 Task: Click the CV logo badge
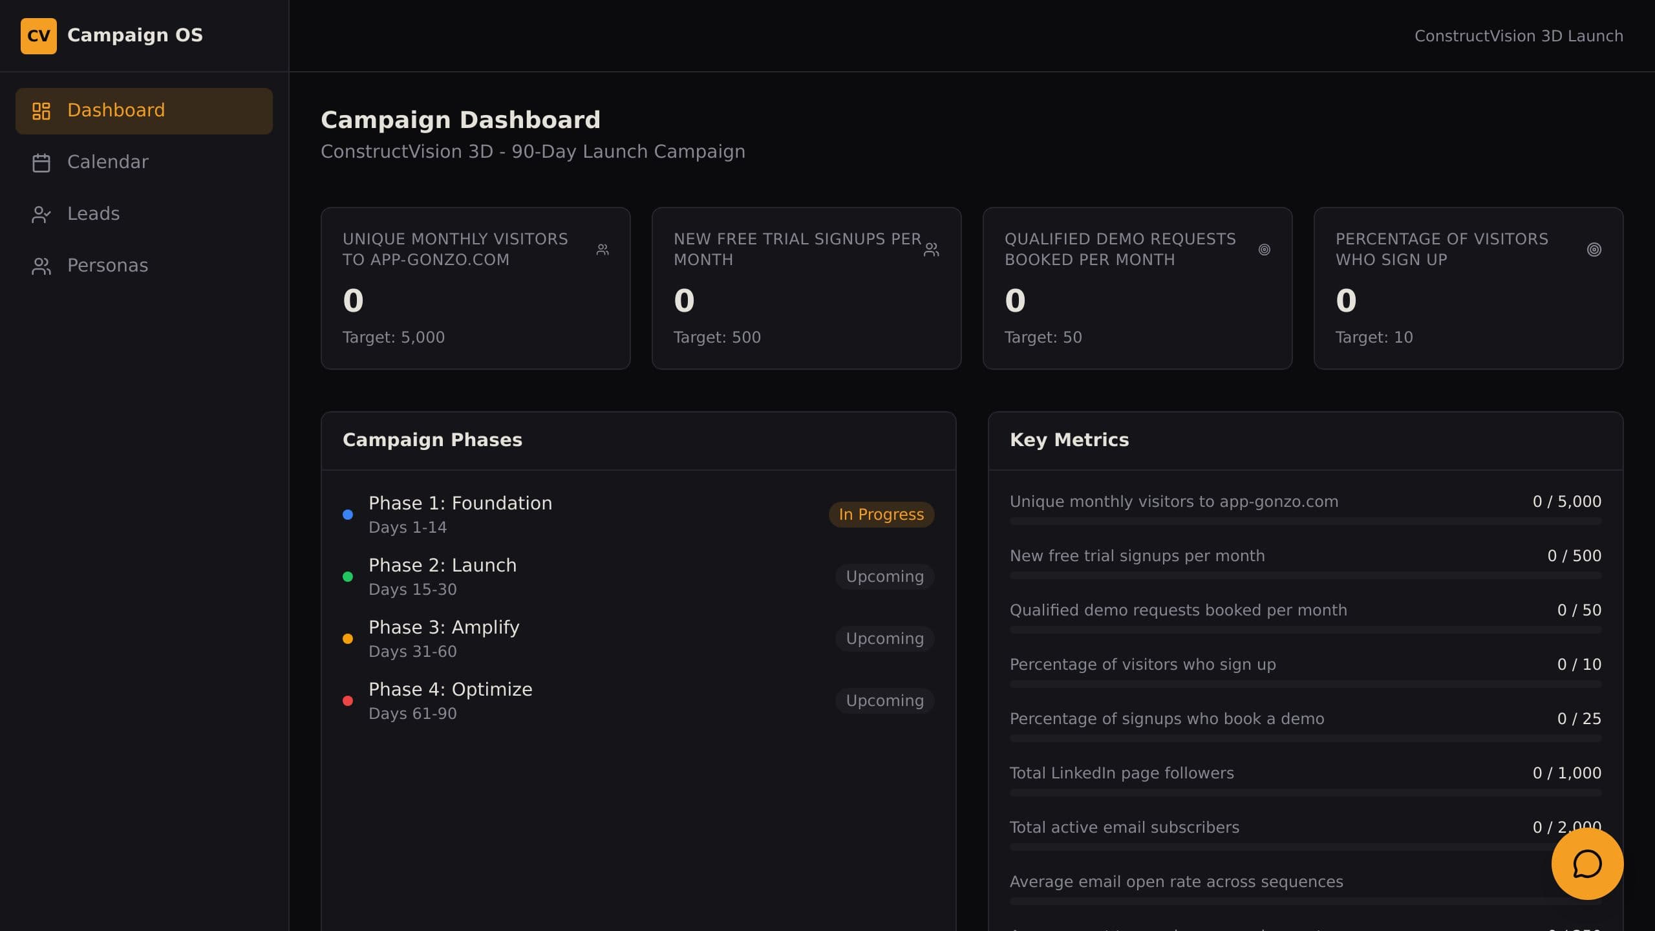pyautogui.click(x=39, y=36)
